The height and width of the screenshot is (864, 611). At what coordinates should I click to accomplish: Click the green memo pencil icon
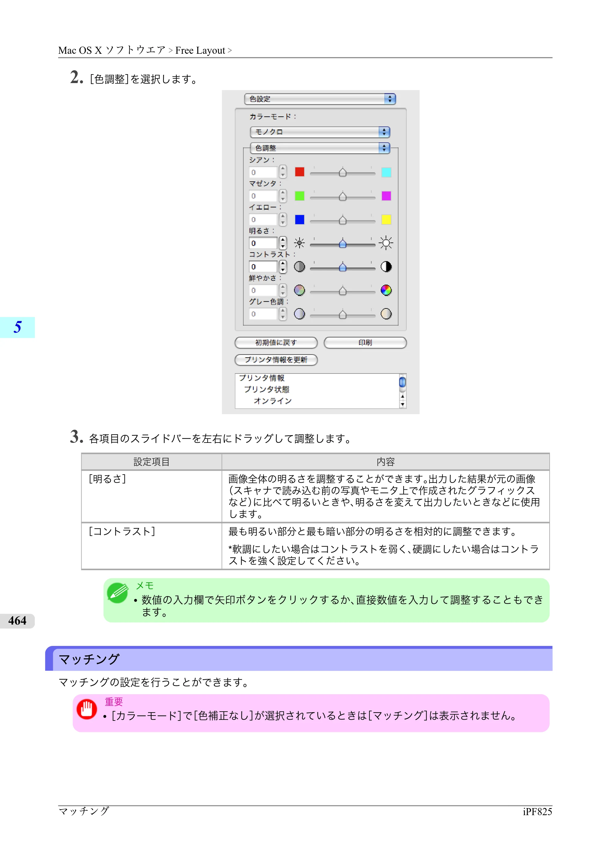coord(117,593)
